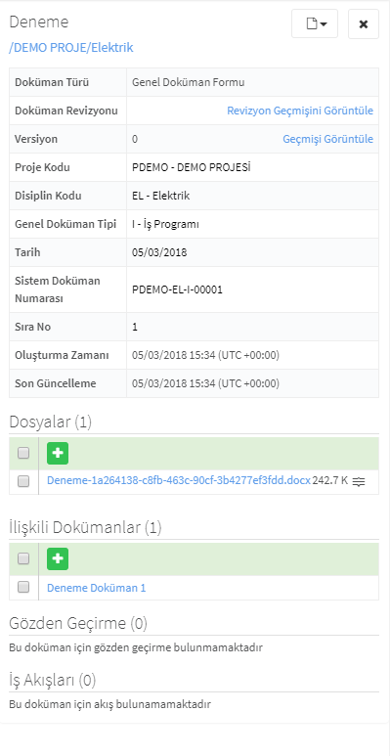The width and height of the screenshot is (390, 756).
Task: Open options menu for the docx file
Action: click(358, 481)
